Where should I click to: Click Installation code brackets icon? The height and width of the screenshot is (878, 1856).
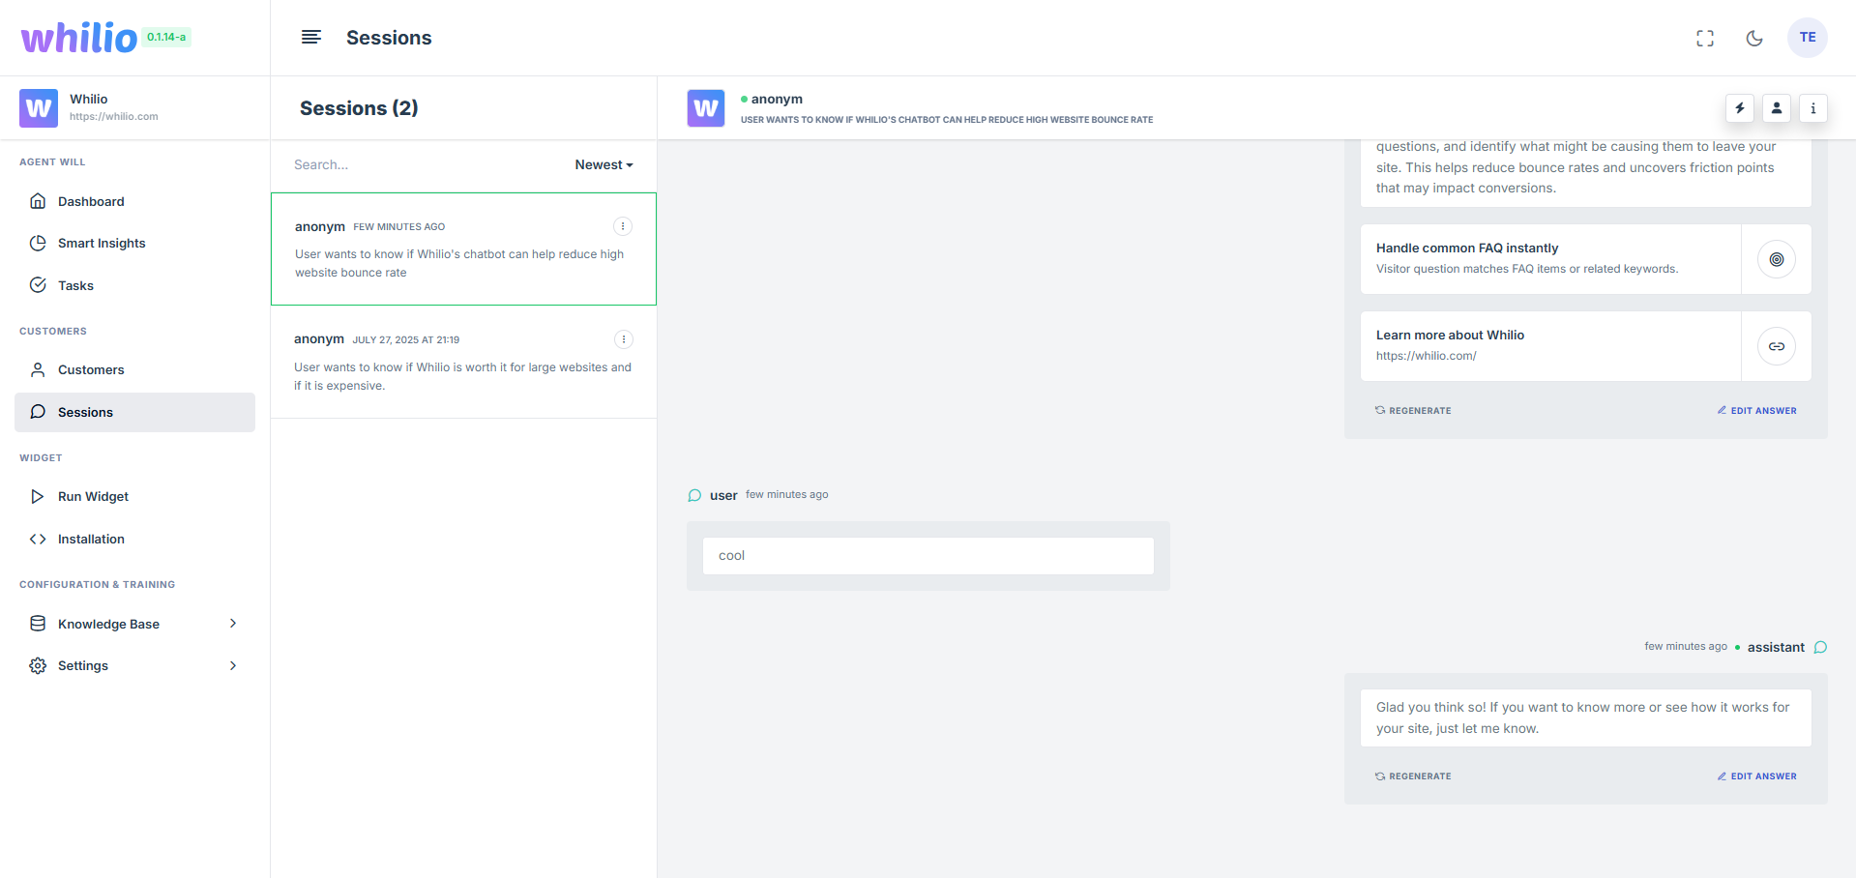pyautogui.click(x=38, y=539)
